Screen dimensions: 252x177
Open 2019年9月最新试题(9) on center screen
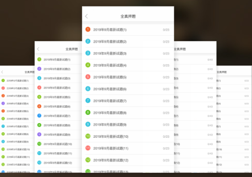coord(128,124)
